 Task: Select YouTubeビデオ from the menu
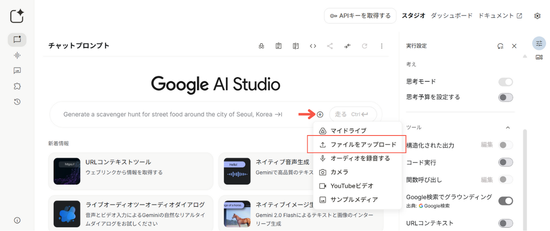pos(351,186)
